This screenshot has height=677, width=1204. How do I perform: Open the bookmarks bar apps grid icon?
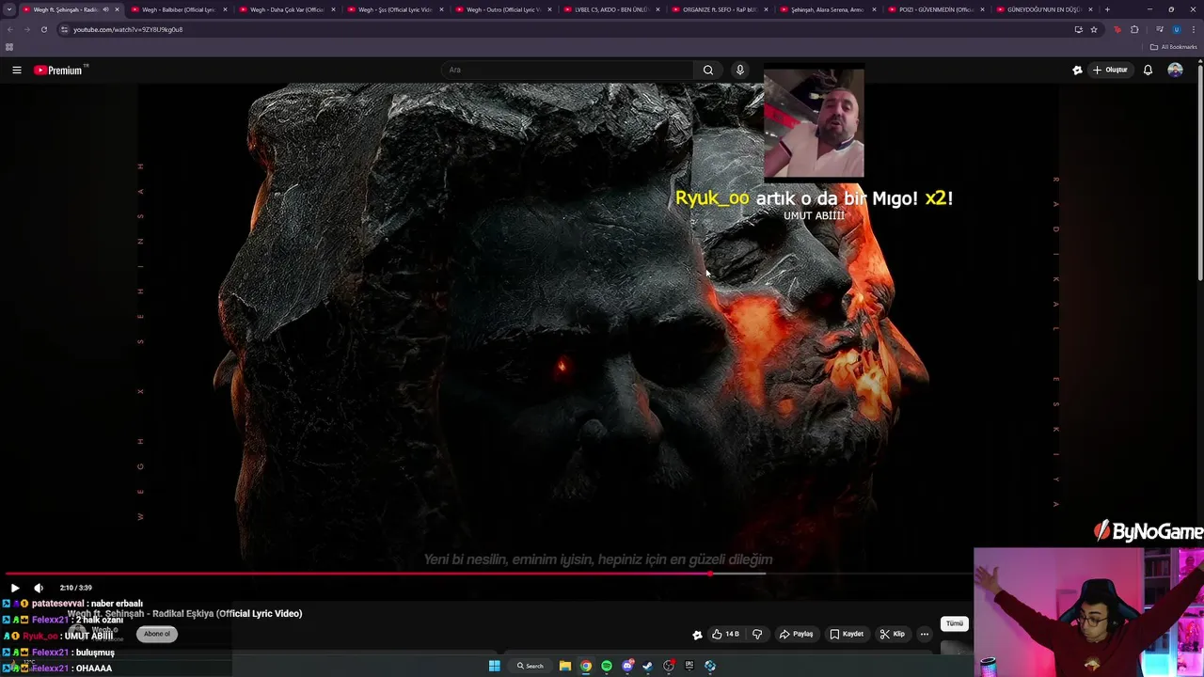9,47
